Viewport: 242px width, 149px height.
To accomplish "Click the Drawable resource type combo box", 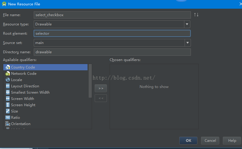I will click(x=112, y=24).
